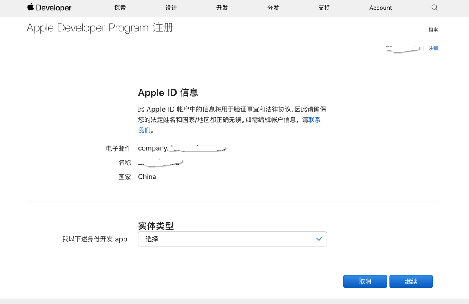
Task: Go to the 开发 section
Action: coord(222,8)
